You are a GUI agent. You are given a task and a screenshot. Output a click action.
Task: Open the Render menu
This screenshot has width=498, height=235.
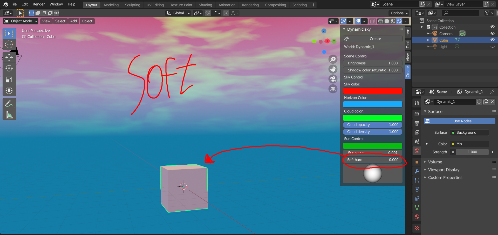pyautogui.click(x=39, y=4)
